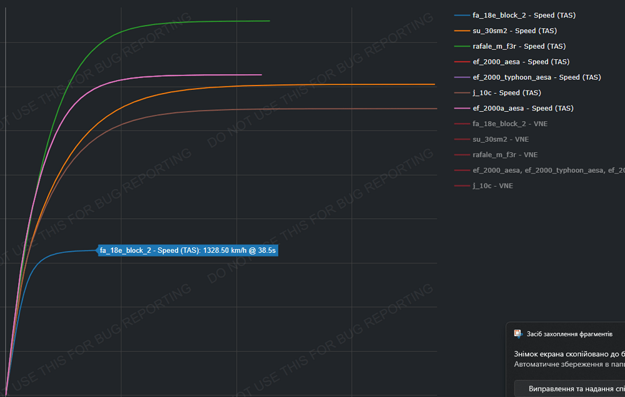The width and height of the screenshot is (625, 397).
Task: Enable rafale_m_f3r VNE in the legend
Action: pyautogui.click(x=505, y=155)
